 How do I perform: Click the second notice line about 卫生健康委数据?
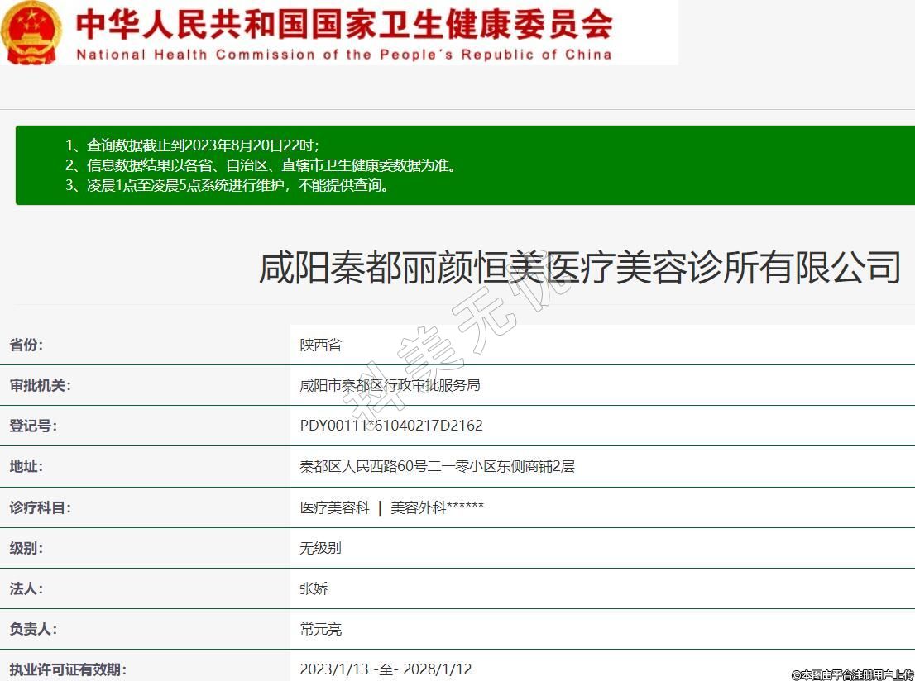[x=261, y=165]
